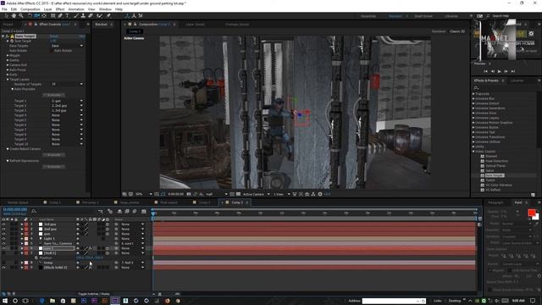
Task: Select the Type text tool
Action: pos(68,15)
